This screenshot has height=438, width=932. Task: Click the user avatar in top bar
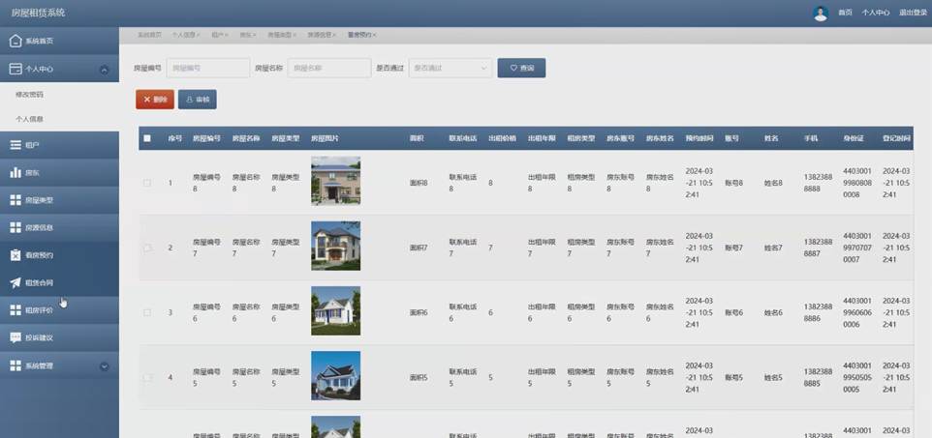821,14
